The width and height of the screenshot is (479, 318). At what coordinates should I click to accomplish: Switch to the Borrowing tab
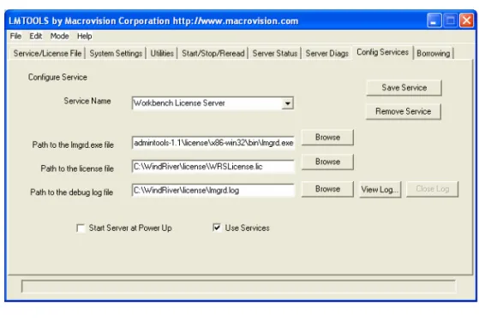pos(434,53)
